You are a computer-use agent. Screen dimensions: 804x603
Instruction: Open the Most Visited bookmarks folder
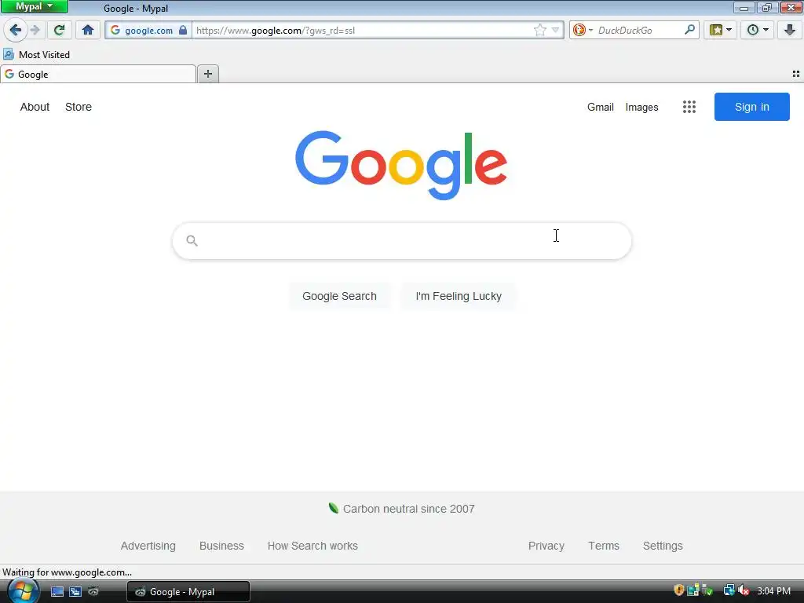pos(36,54)
